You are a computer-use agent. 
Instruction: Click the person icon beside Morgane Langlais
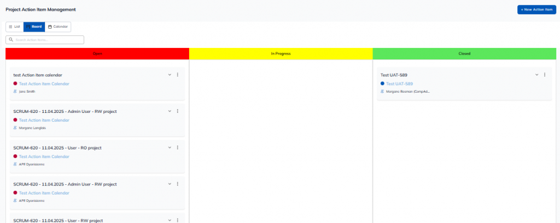coord(15,128)
